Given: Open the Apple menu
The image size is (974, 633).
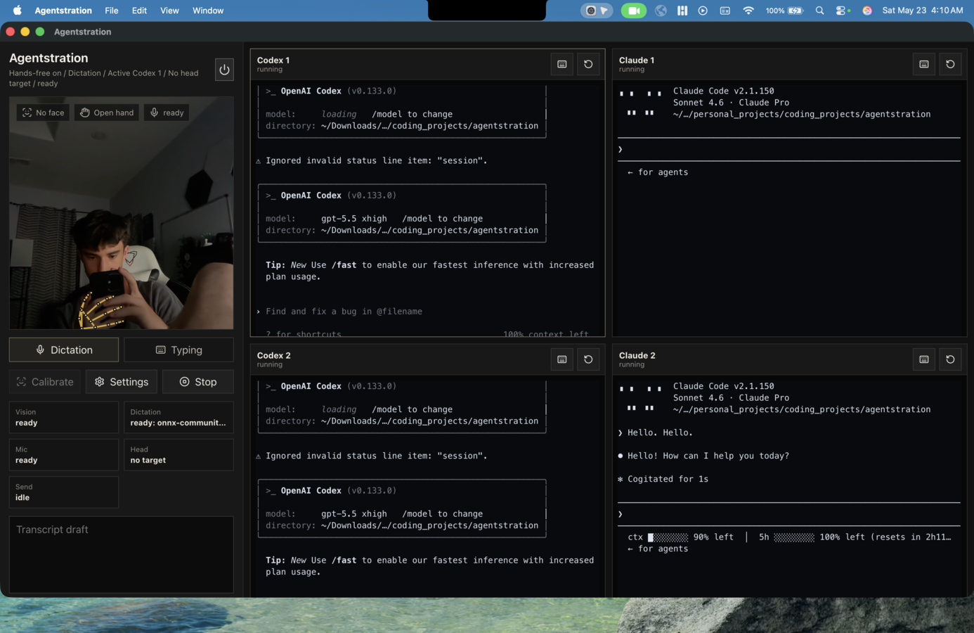Looking at the screenshot, I should coord(17,11).
